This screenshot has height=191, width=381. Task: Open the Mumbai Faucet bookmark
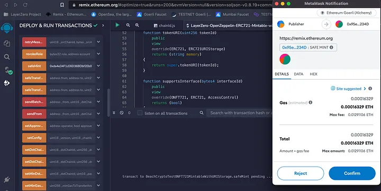point(232,14)
